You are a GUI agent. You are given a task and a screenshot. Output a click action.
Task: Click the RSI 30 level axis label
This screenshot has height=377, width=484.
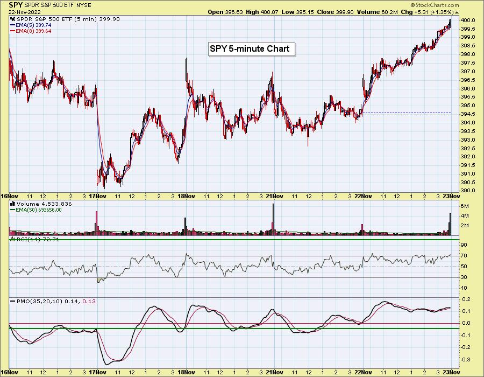tap(464, 277)
